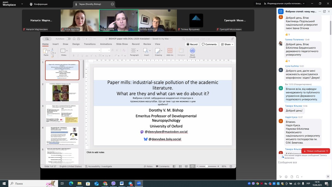Click the Вход sign-in button
Screen dimensions: 332x187
tap(258, 4)
